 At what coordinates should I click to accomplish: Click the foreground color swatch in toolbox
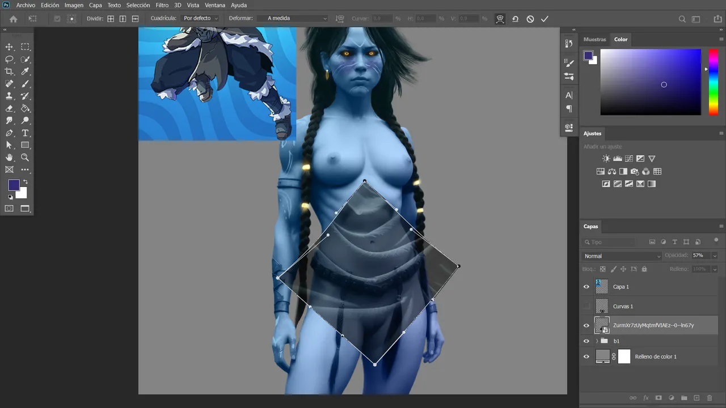(14, 185)
